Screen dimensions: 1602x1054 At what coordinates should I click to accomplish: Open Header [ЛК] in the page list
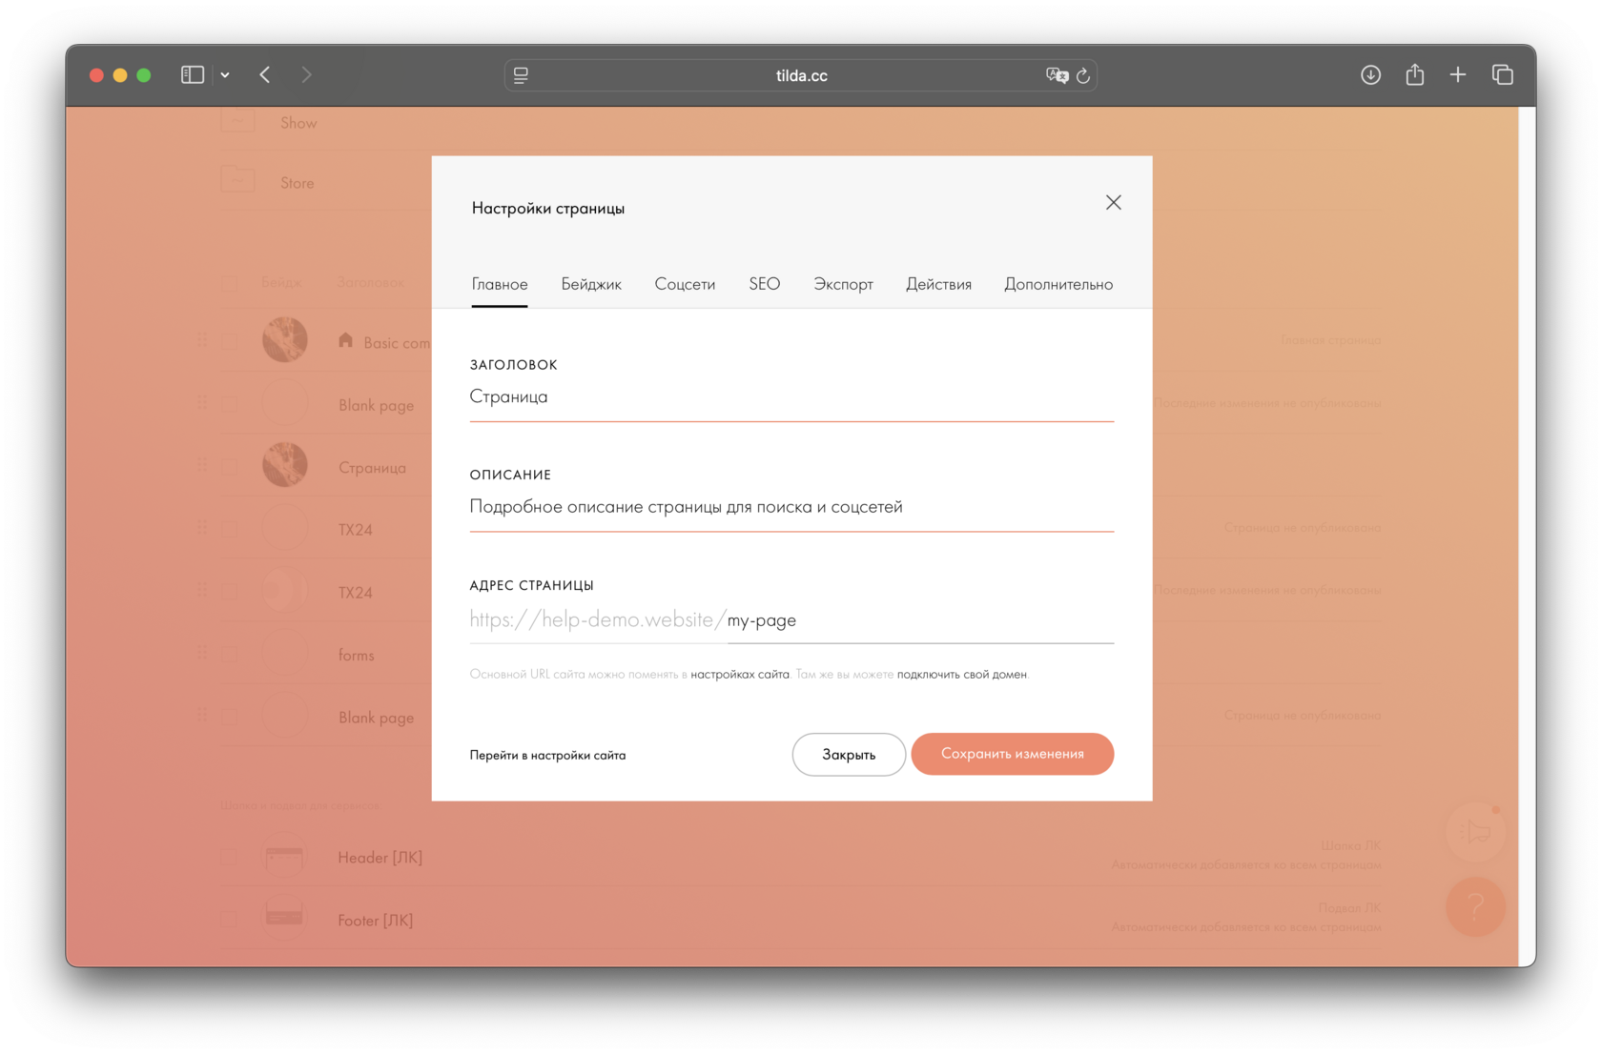click(380, 858)
